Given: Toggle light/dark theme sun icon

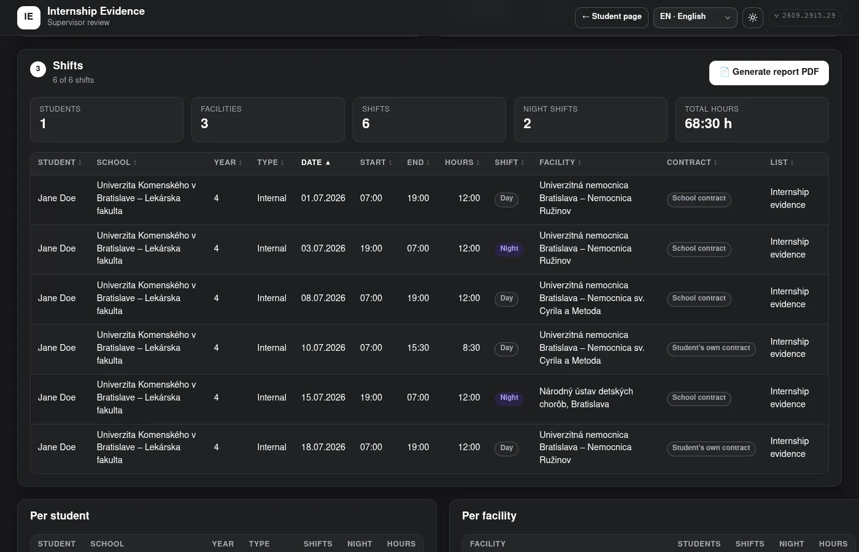Looking at the screenshot, I should click(x=753, y=17).
